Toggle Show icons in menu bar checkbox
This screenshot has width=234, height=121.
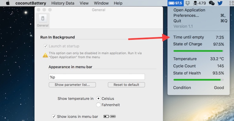[54, 116]
